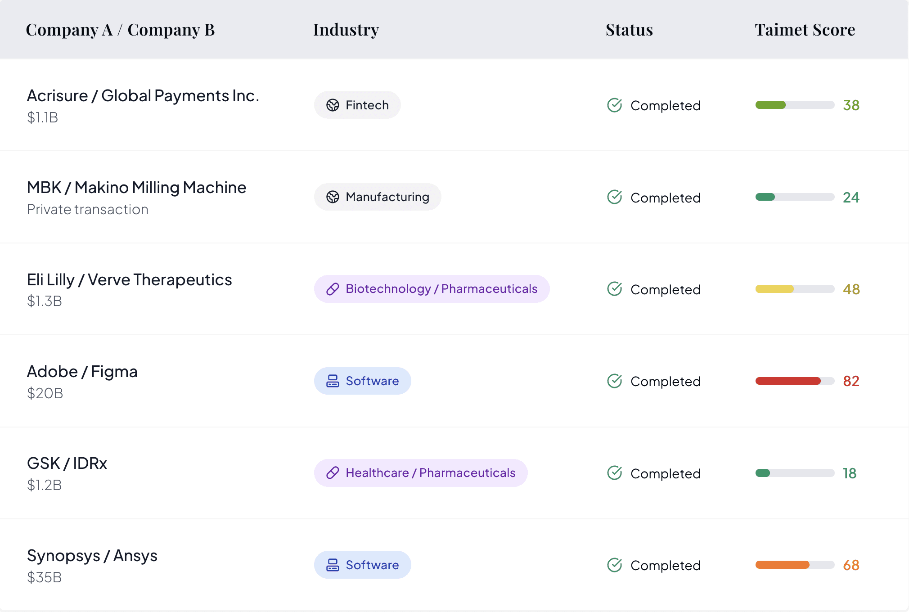
Task: Open the Adobe / Figma deal
Action: pyautogui.click(x=82, y=372)
